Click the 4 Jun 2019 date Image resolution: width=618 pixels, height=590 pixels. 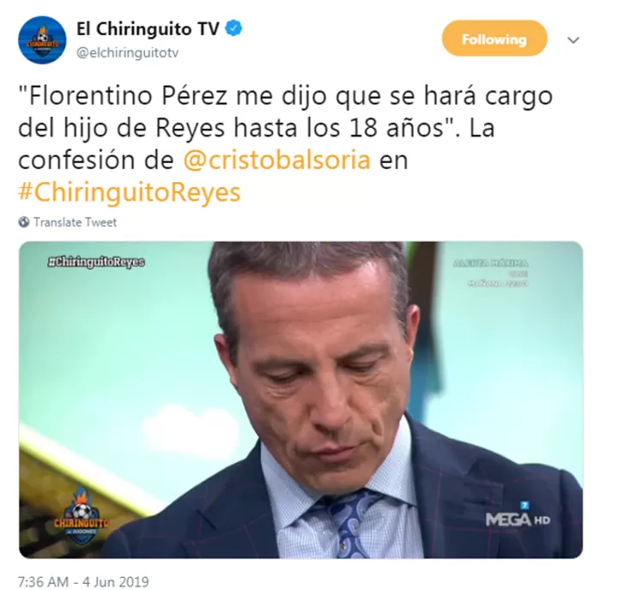tap(116, 581)
